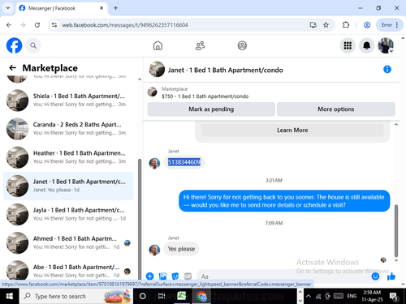Image resolution: width=406 pixels, height=304 pixels.
Task: Open conversation info icon for Janet
Action: (387, 70)
